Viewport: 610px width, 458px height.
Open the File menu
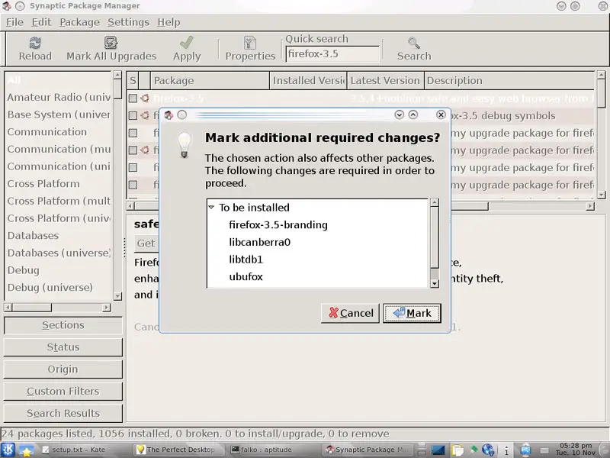[x=14, y=22]
